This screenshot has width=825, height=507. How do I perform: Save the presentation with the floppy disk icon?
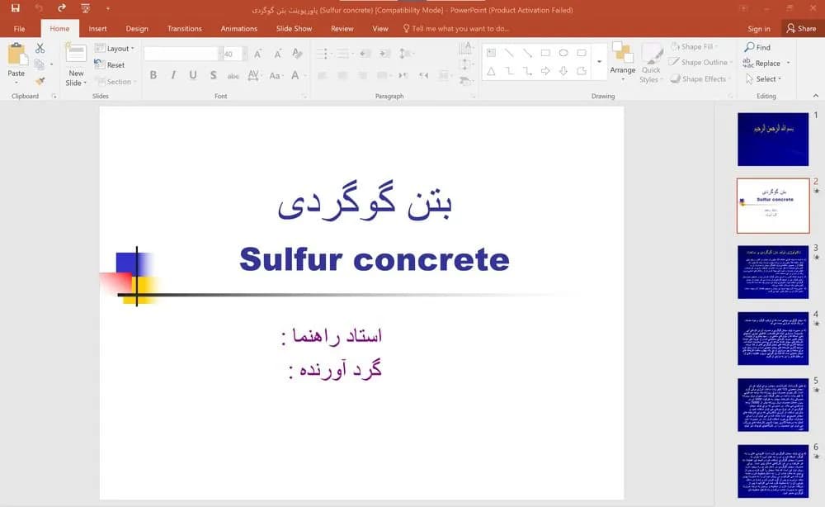[x=15, y=8]
